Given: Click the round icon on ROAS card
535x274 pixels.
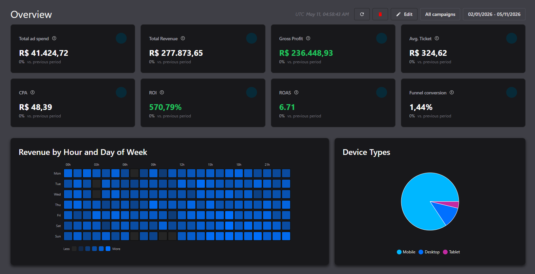Looking at the screenshot, I should pyautogui.click(x=382, y=92).
